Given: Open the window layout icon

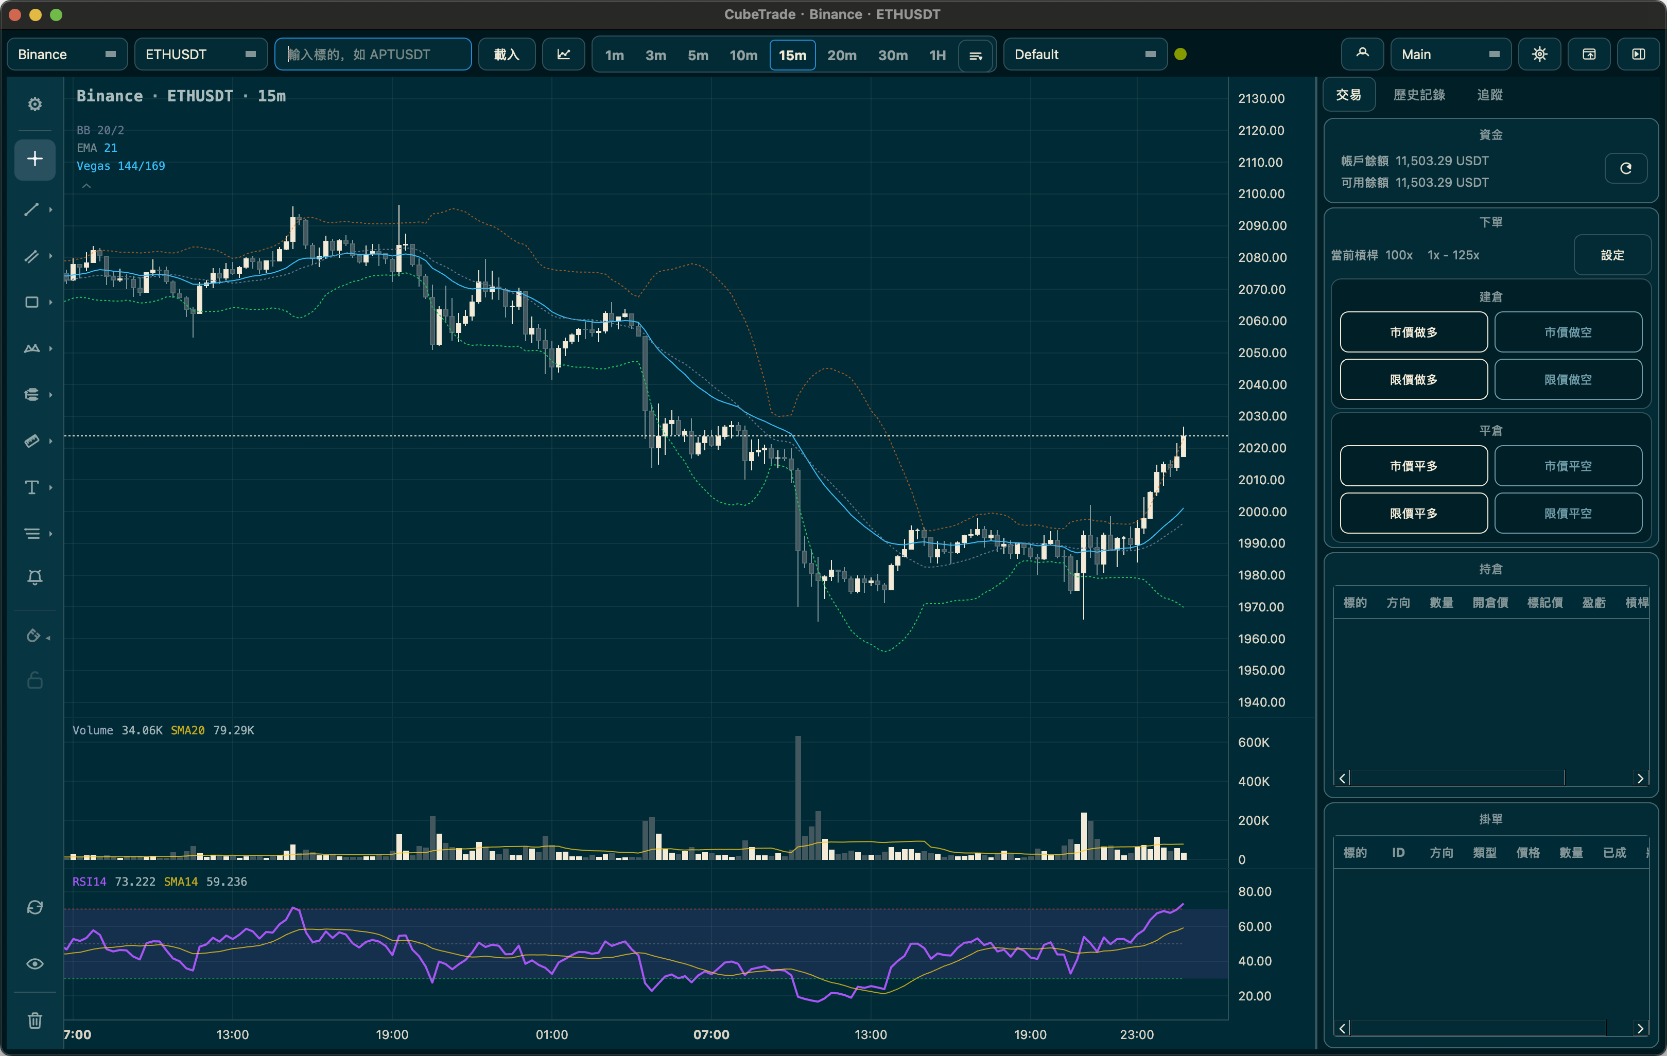Looking at the screenshot, I should coord(1589,54).
